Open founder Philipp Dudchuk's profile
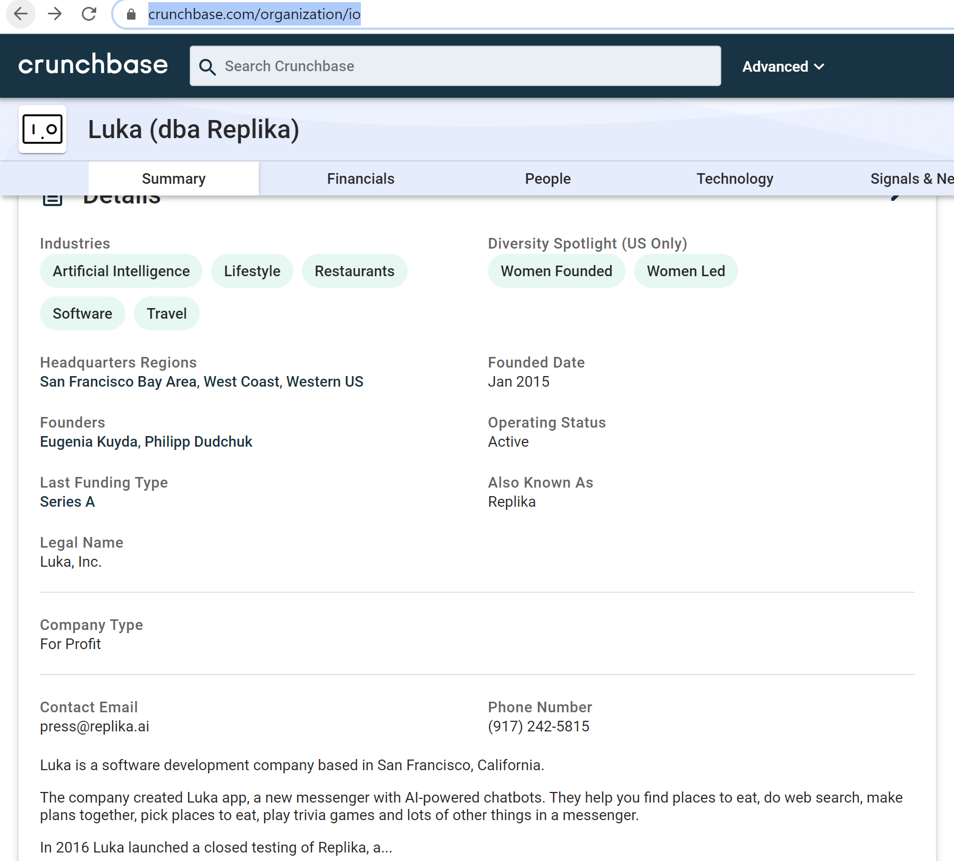The width and height of the screenshot is (954, 861). coord(198,442)
